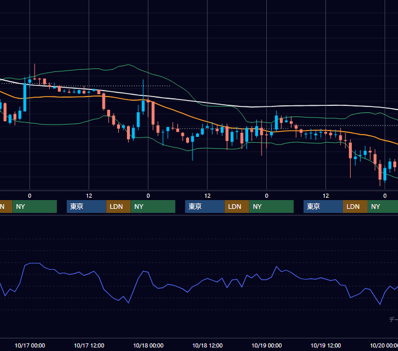Select the 東京 session block on 10/19

tap(323, 207)
